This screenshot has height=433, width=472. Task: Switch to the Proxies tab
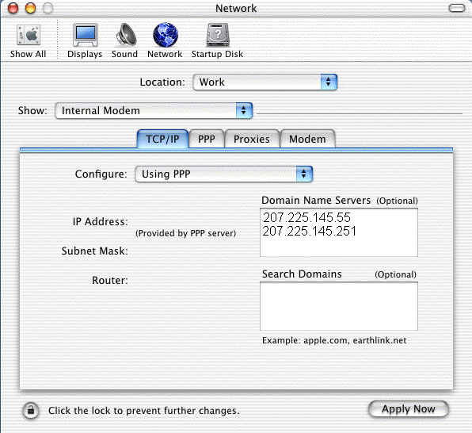coord(252,139)
